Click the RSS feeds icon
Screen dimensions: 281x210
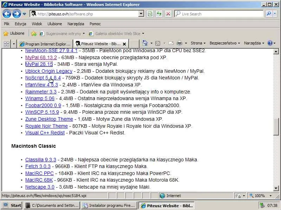158,43
